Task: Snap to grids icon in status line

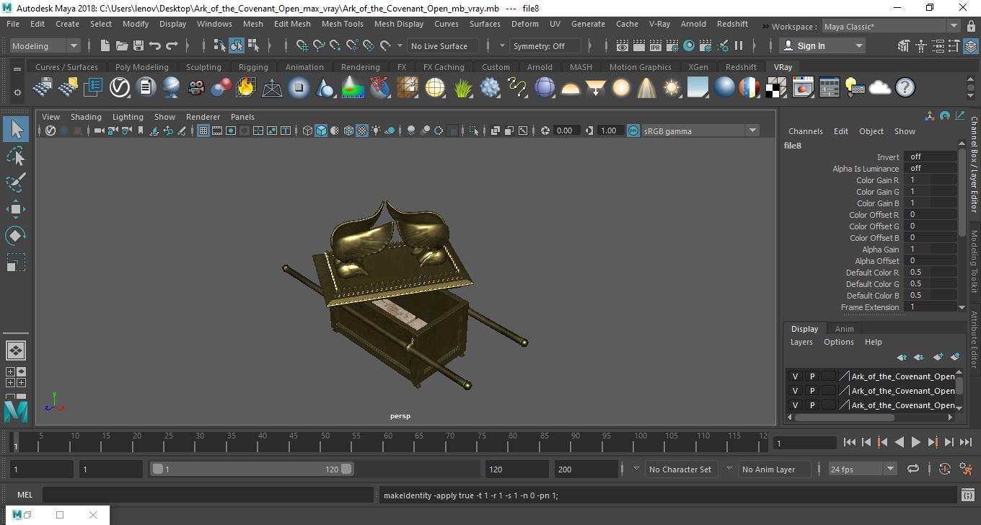Action: coord(302,45)
